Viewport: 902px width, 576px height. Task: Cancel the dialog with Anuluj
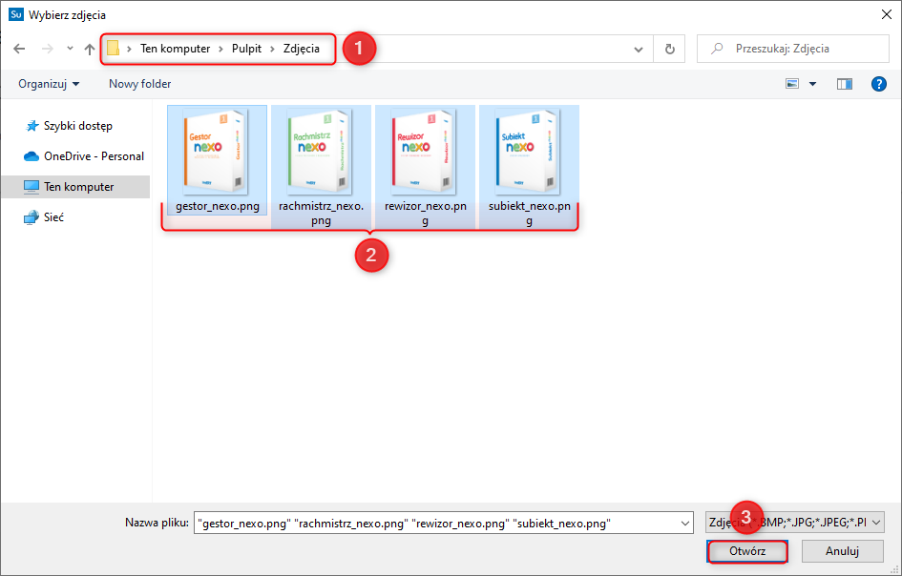(x=842, y=551)
